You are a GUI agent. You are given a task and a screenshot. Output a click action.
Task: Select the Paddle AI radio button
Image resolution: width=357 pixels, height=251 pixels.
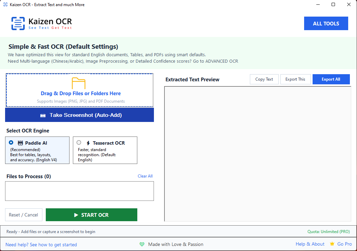pos(11,143)
